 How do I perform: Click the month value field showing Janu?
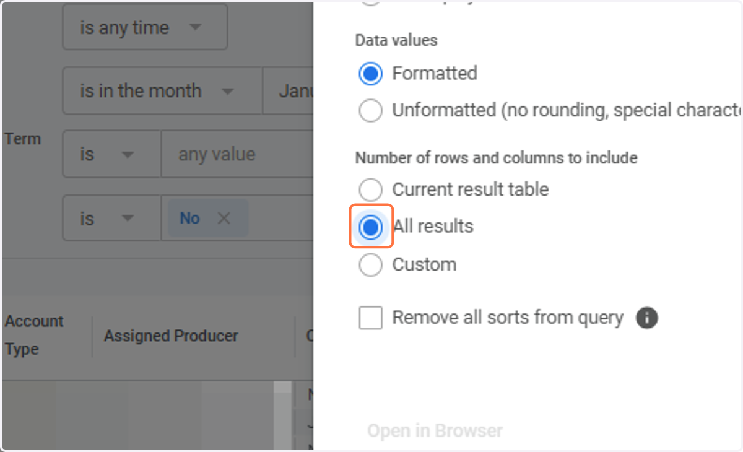point(289,91)
